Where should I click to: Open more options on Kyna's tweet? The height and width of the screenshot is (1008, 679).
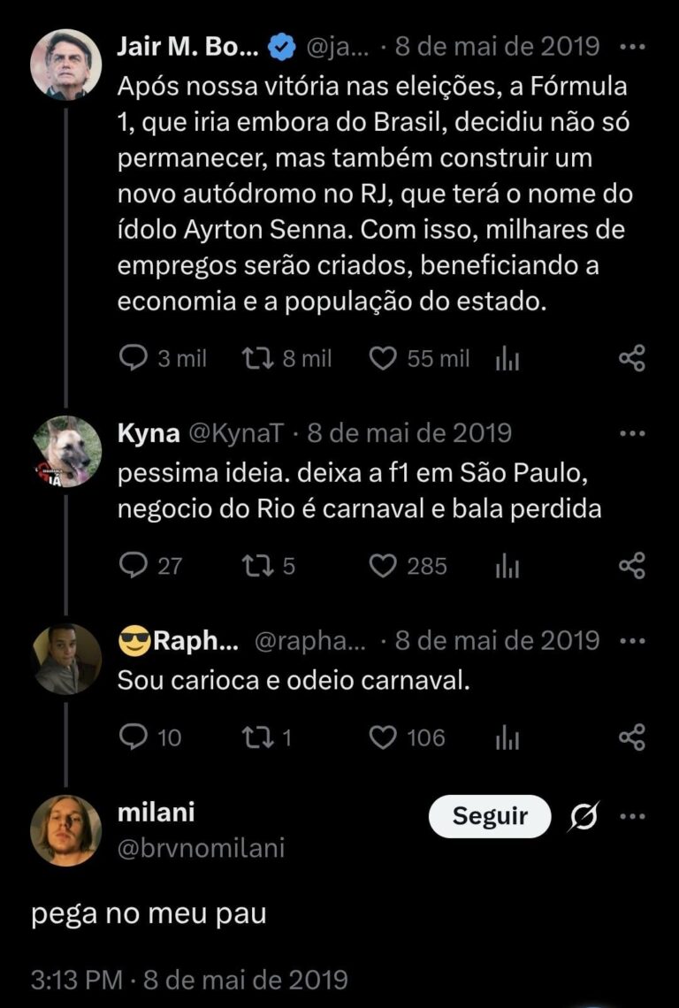633,433
